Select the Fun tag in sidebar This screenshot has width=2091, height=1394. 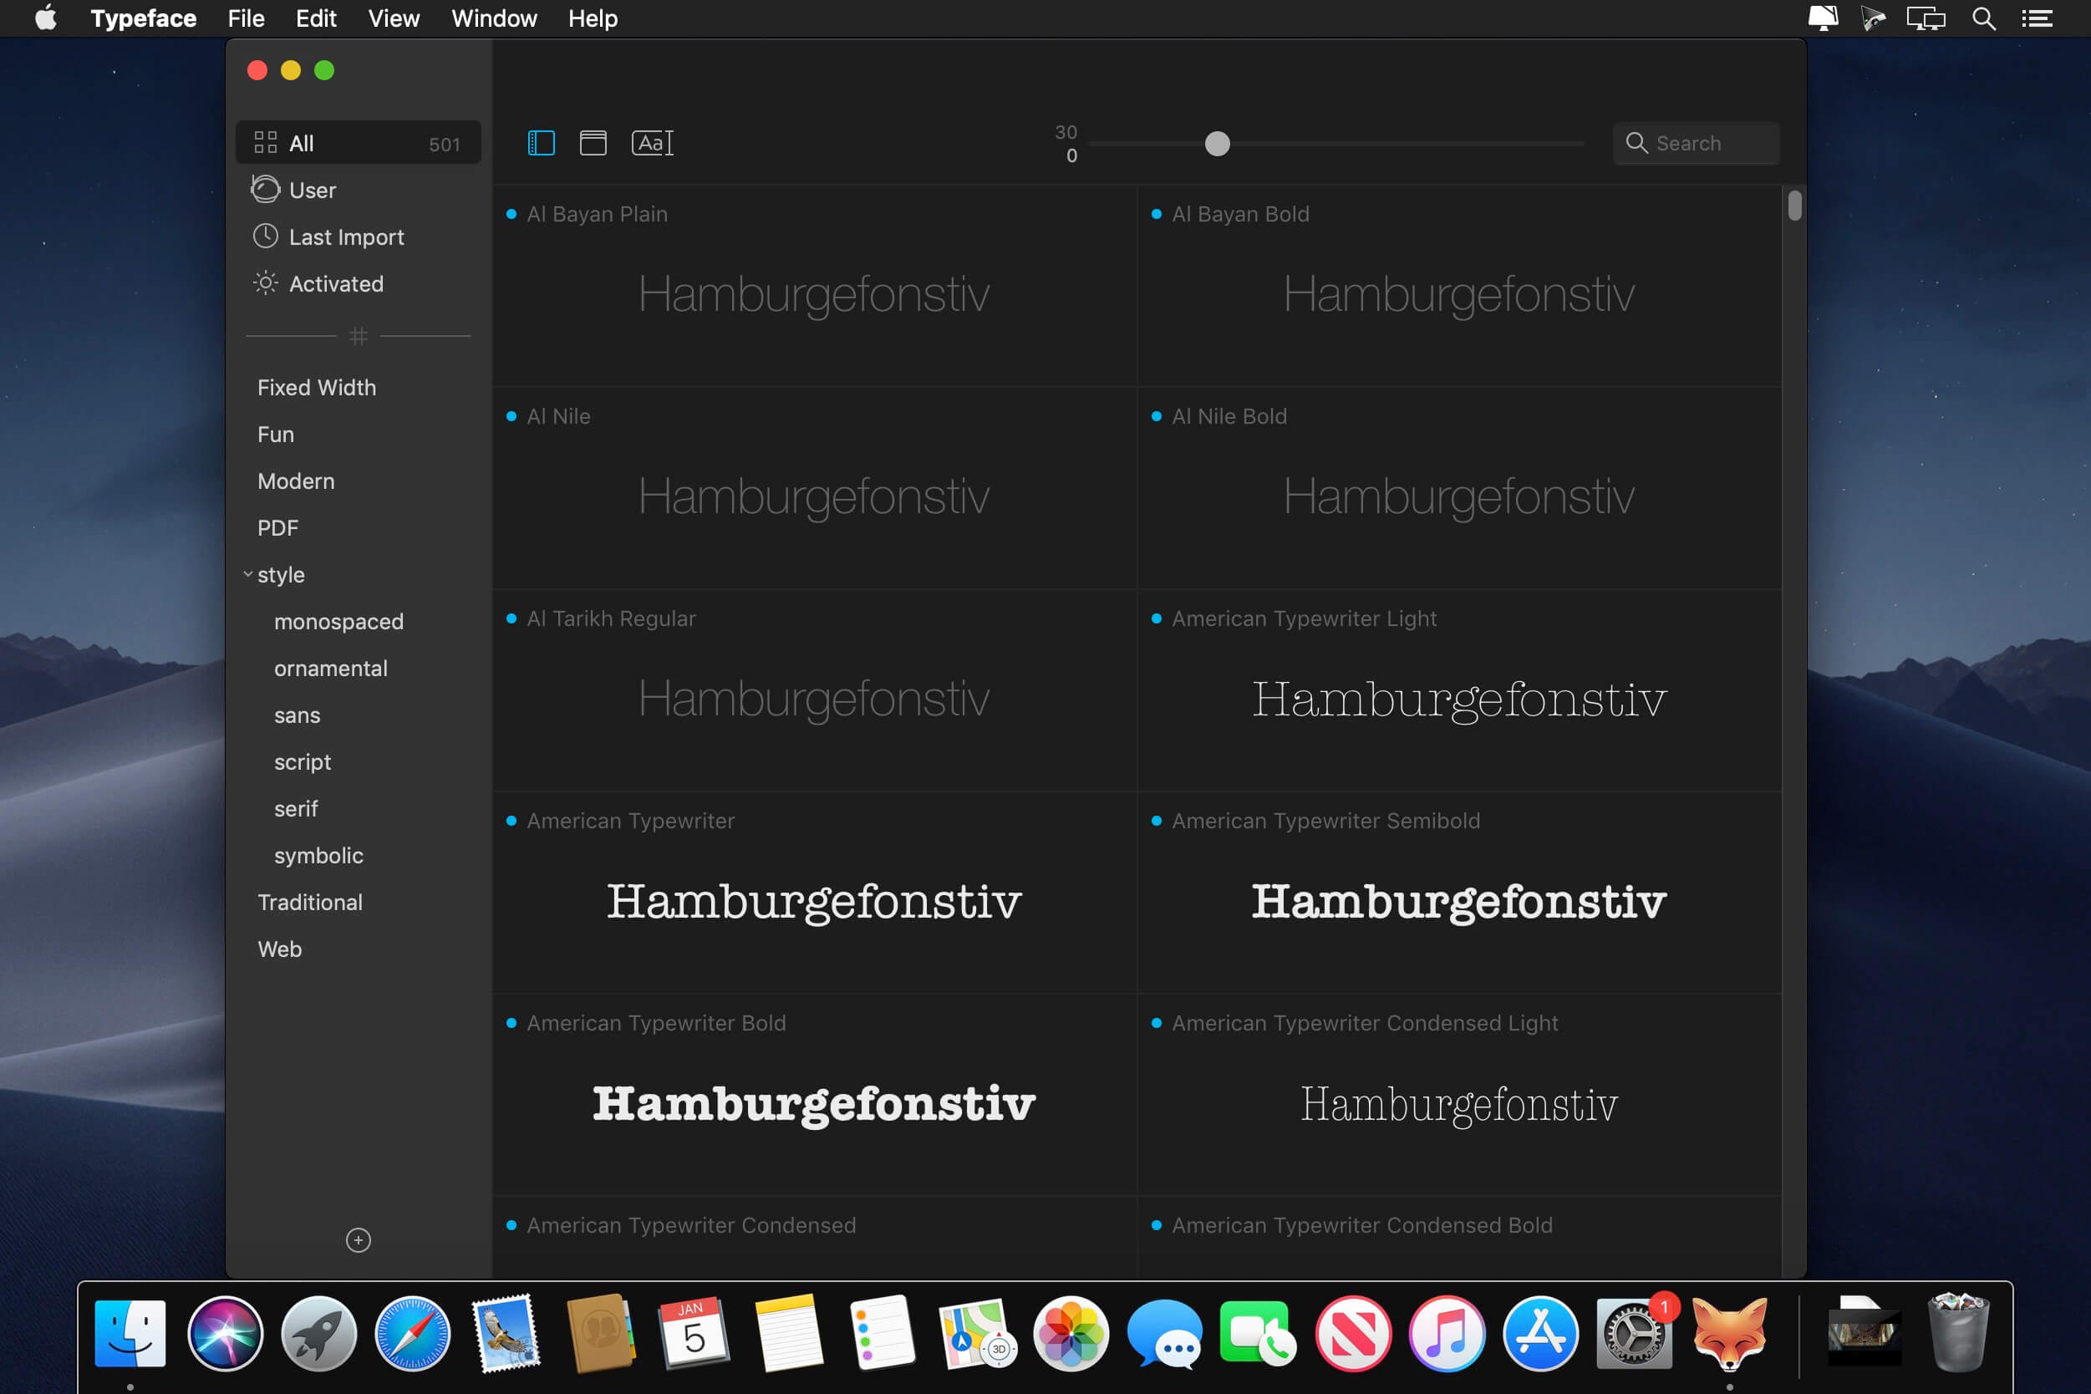pyautogui.click(x=276, y=435)
